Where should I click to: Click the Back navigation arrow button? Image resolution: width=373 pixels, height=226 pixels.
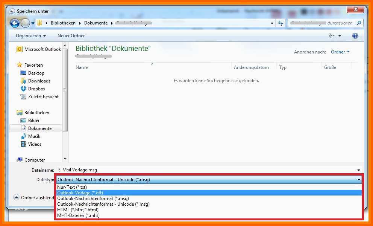coord(15,23)
